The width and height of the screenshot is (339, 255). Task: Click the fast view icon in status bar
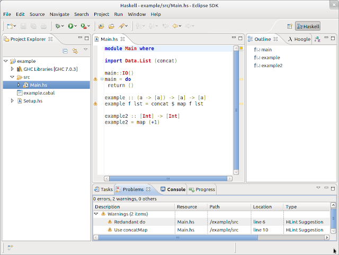[x=10, y=248]
